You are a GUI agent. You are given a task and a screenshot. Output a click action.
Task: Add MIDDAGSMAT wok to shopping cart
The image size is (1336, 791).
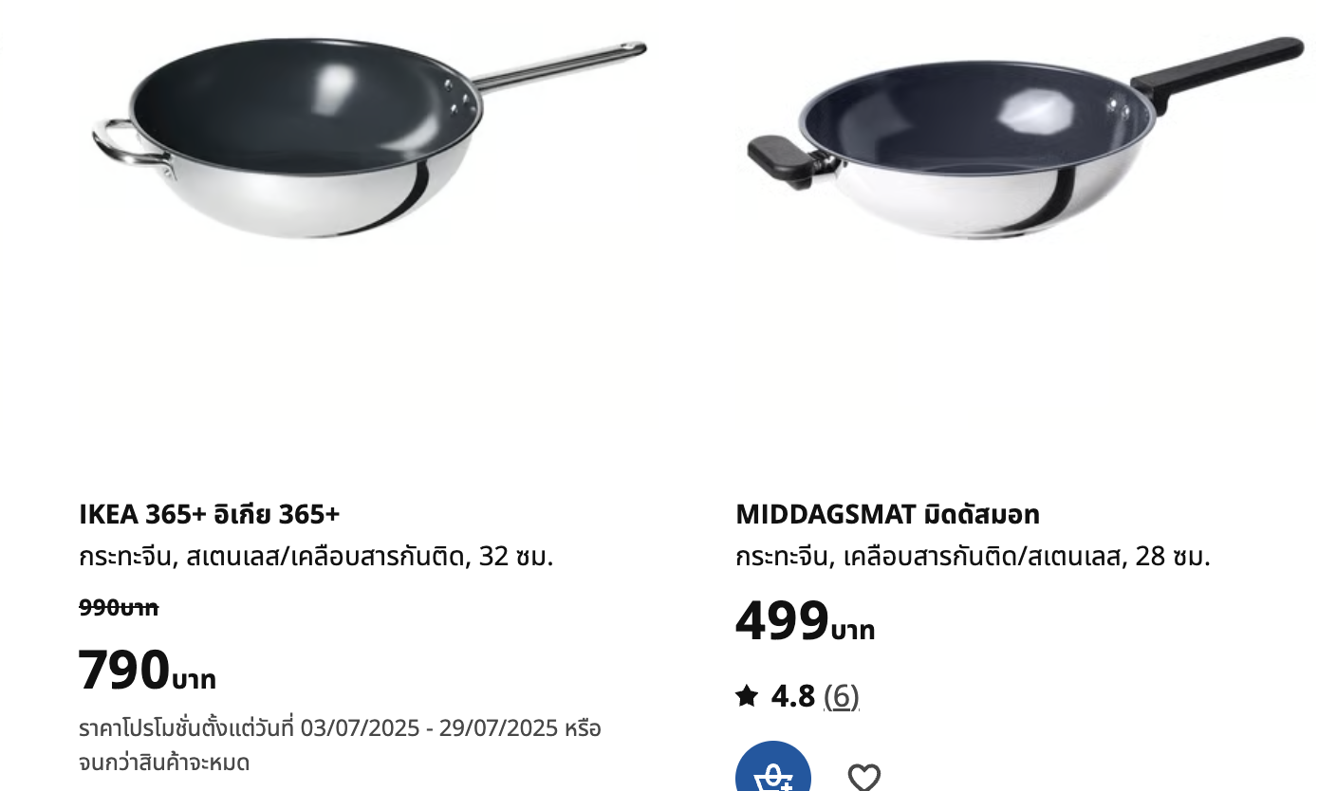coord(773,770)
